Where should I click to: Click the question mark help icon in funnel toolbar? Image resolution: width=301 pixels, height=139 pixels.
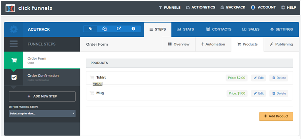click(x=133, y=29)
